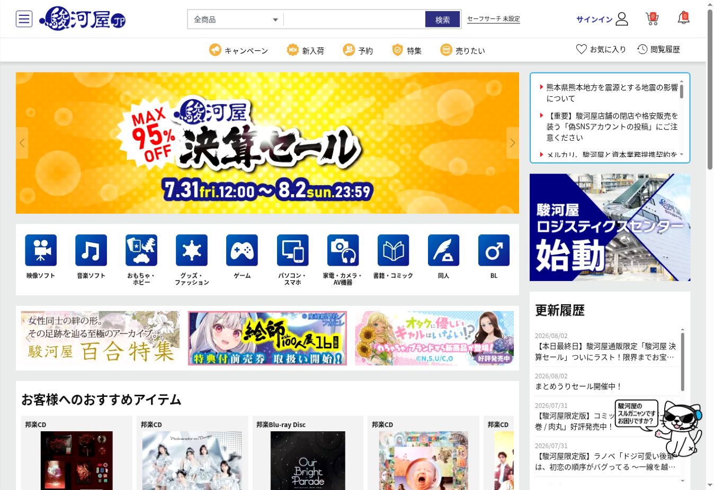Open the 新入荷 menu item
The image size is (714, 490).
(x=306, y=50)
